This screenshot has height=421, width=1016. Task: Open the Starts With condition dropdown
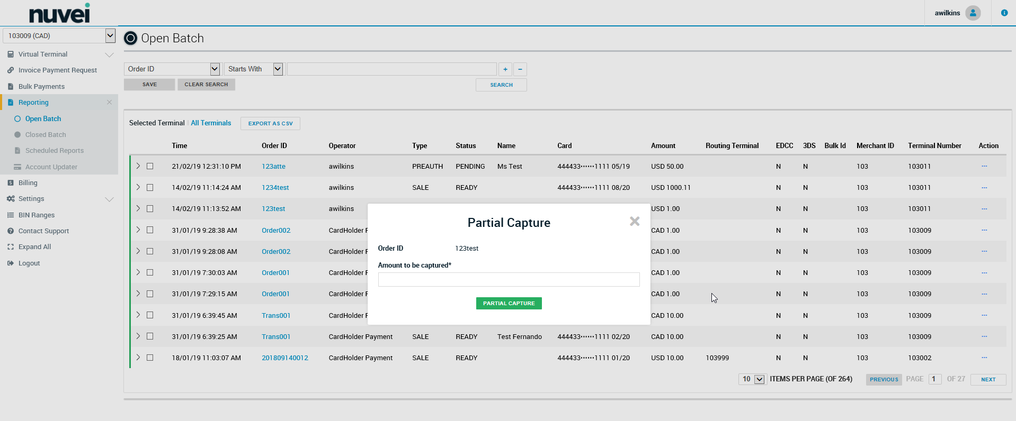click(278, 69)
